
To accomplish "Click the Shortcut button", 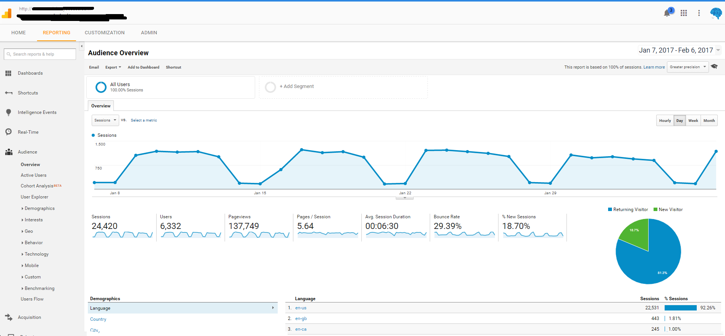I will [173, 67].
